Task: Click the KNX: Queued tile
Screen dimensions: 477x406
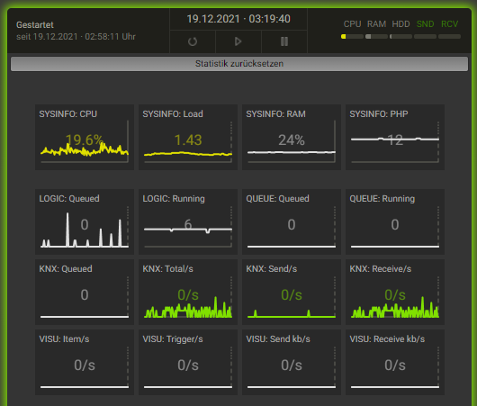Action: (85, 293)
